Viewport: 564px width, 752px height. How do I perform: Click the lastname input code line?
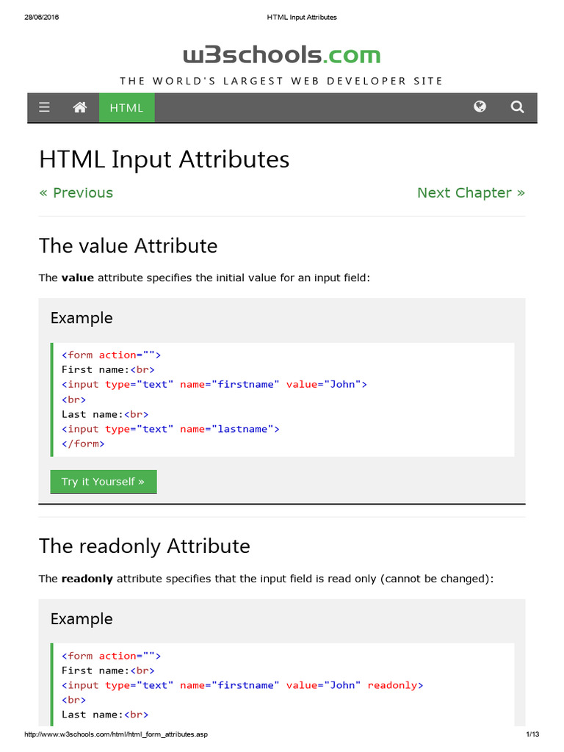[170, 429]
